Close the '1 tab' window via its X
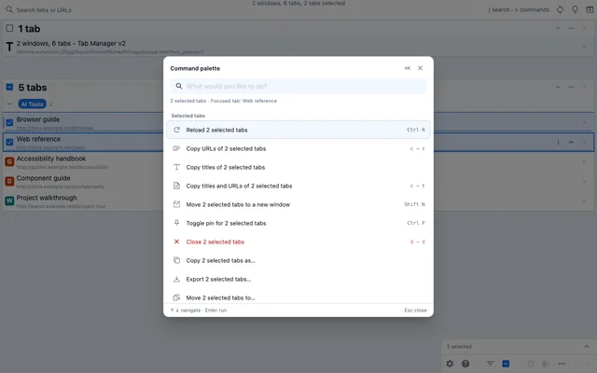 585,28
